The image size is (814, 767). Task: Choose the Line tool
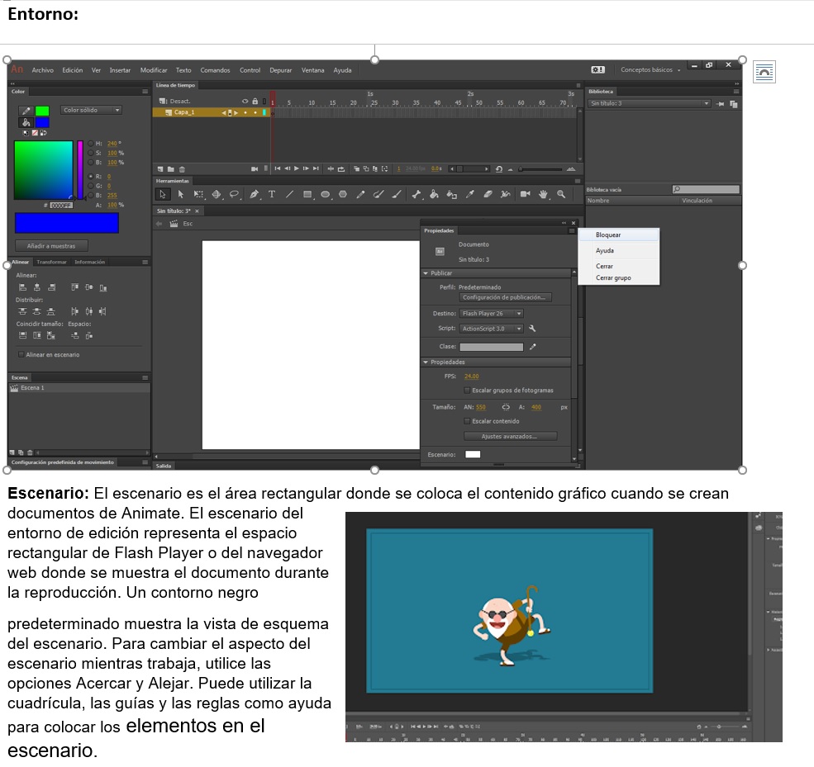[289, 195]
